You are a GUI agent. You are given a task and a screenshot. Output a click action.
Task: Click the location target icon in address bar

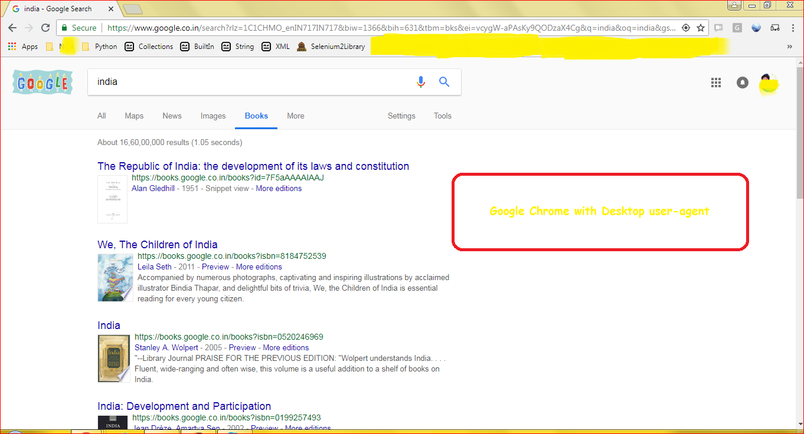coord(686,28)
